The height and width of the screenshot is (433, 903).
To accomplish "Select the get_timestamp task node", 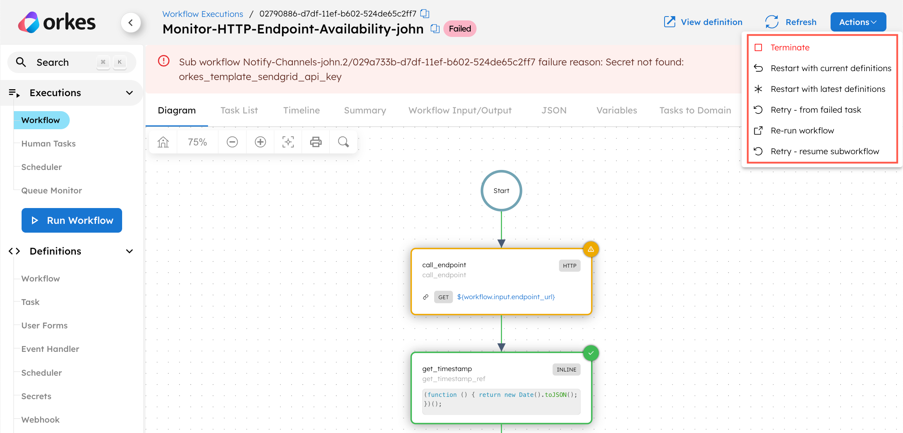I will [501, 388].
